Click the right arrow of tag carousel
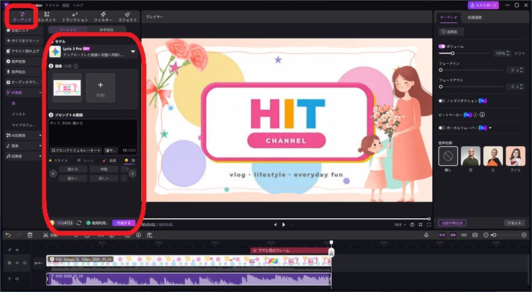 (132, 174)
